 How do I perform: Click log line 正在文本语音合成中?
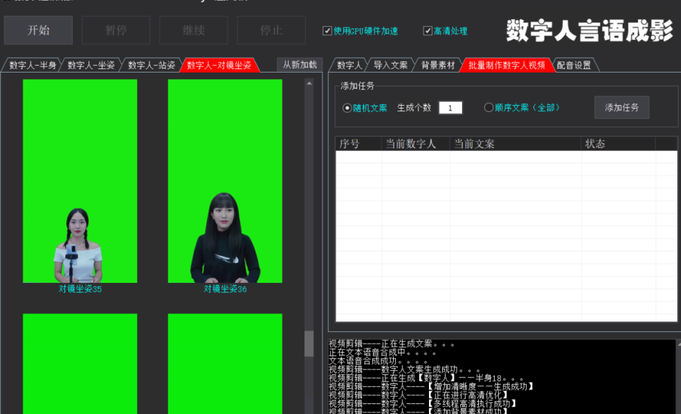tap(382, 352)
